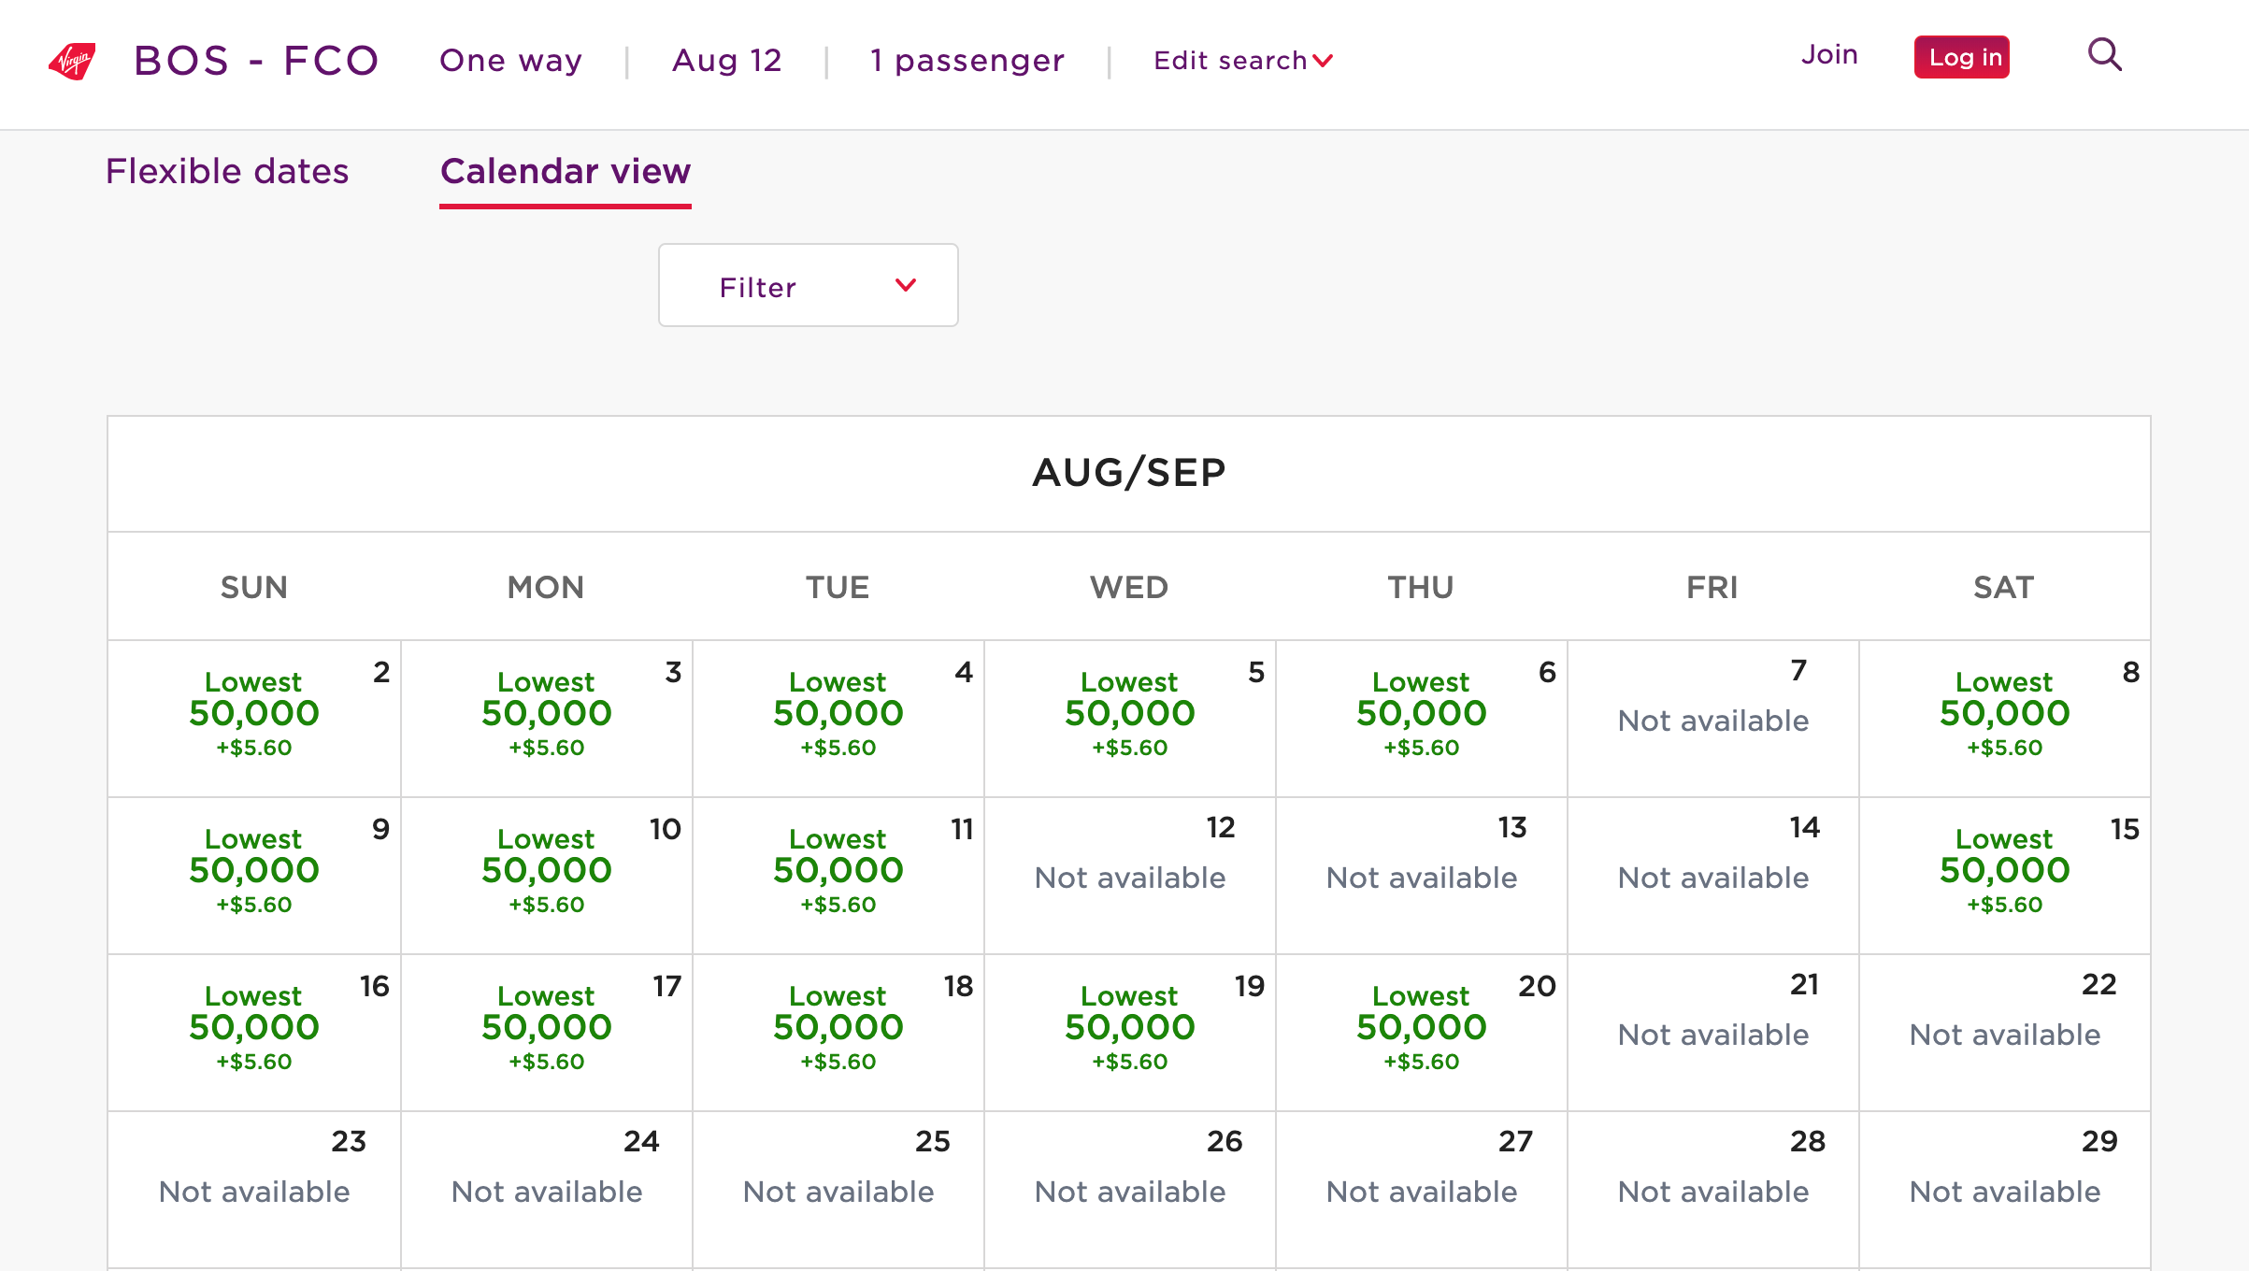
Task: Click the 1 passenger summary
Action: pyautogui.click(x=967, y=61)
